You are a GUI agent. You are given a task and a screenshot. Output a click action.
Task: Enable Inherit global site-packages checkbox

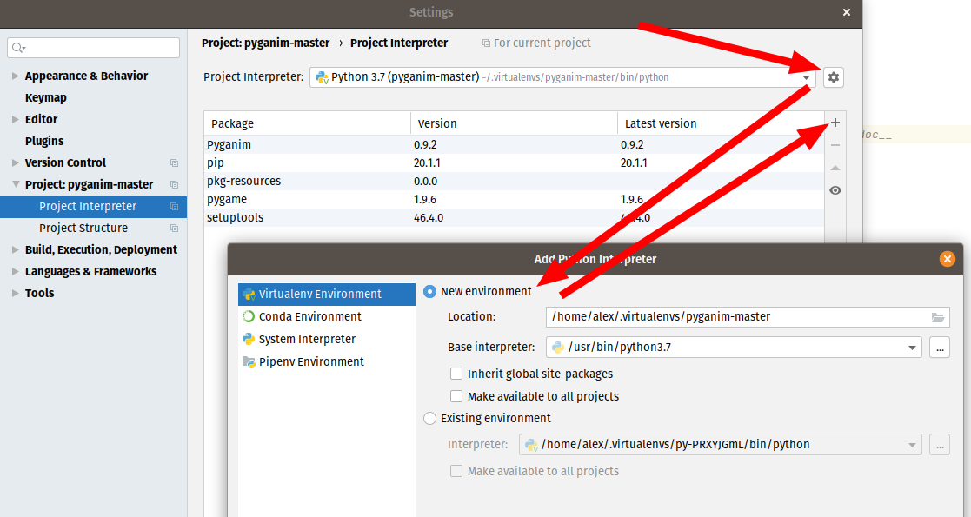click(456, 374)
